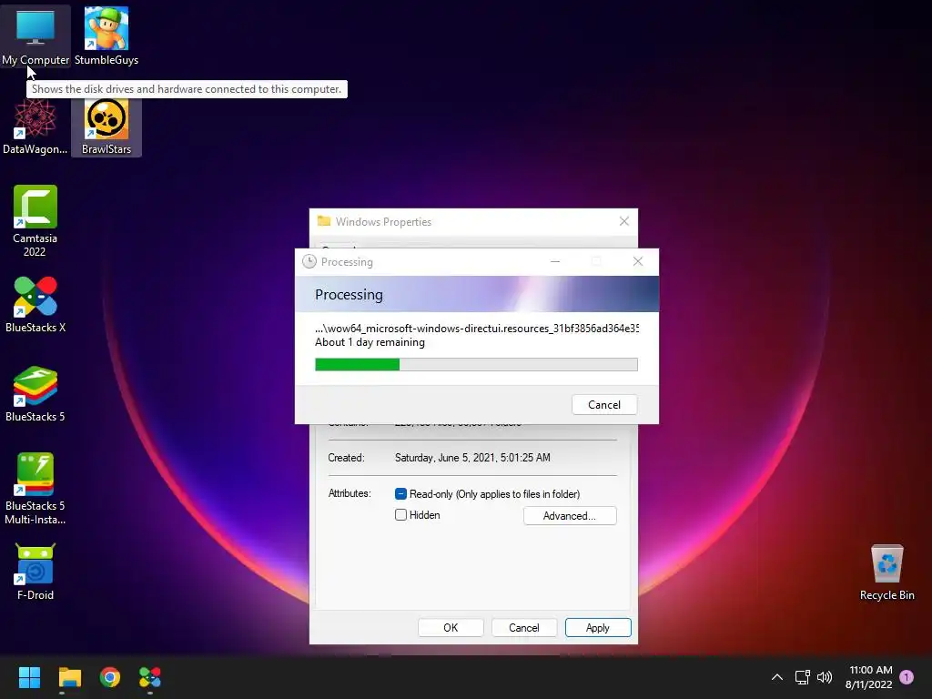
Task: Click Cancel in Windows Properties dialog
Action: tap(523, 628)
